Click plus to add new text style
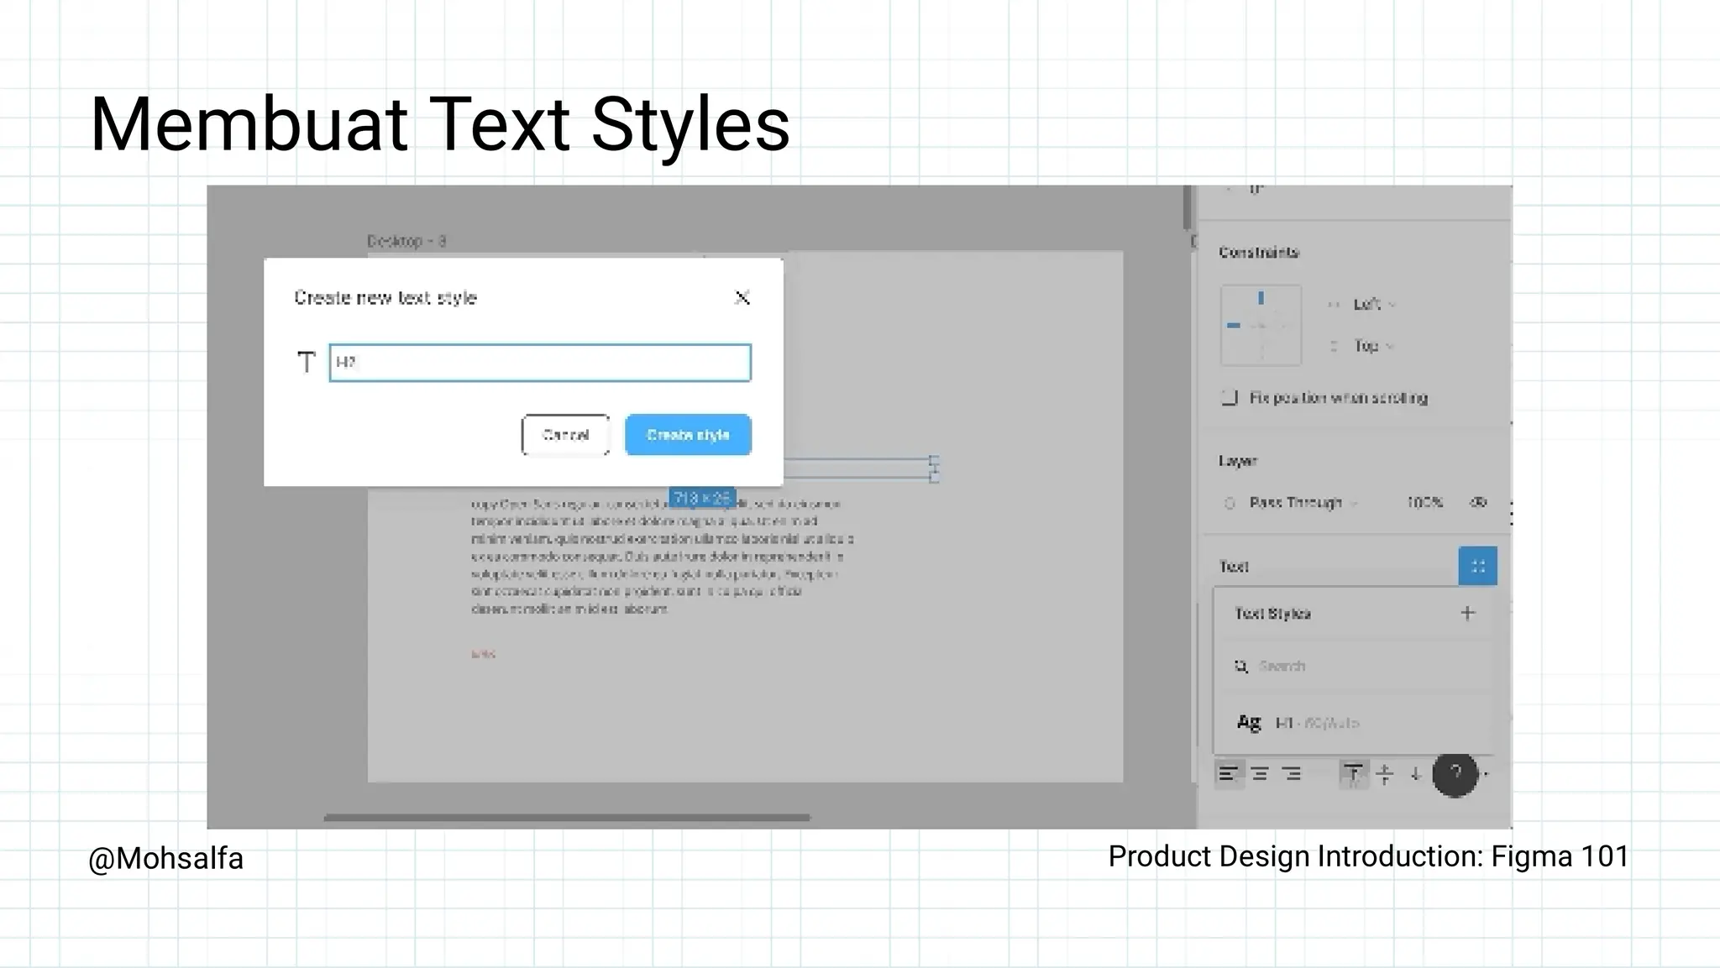The width and height of the screenshot is (1720, 968). coord(1467,614)
